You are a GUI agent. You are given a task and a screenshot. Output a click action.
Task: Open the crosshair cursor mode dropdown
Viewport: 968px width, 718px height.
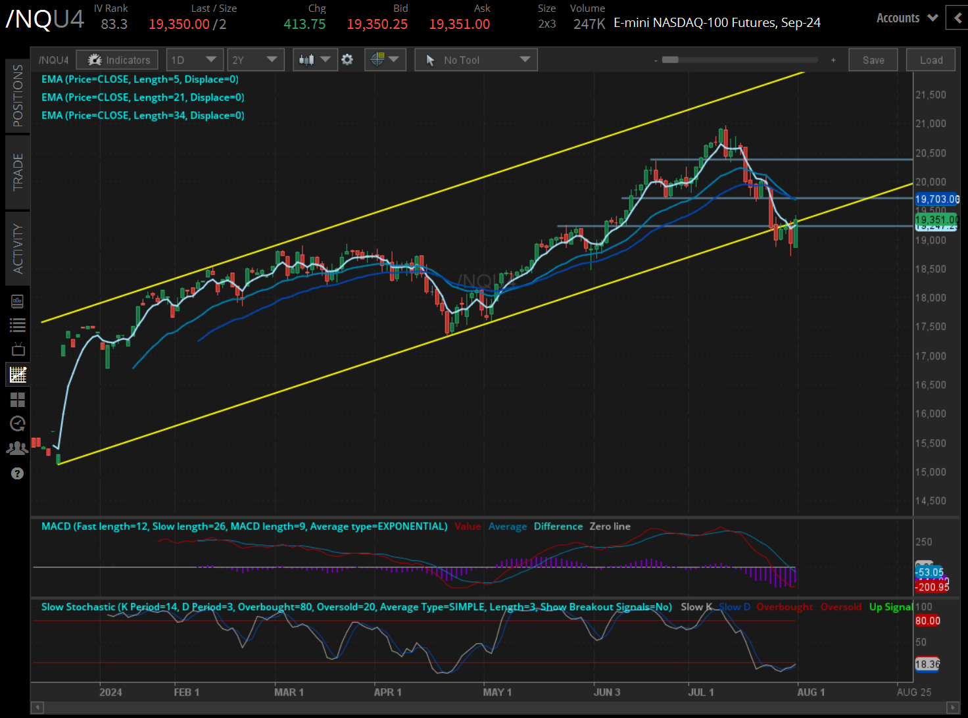pos(385,60)
